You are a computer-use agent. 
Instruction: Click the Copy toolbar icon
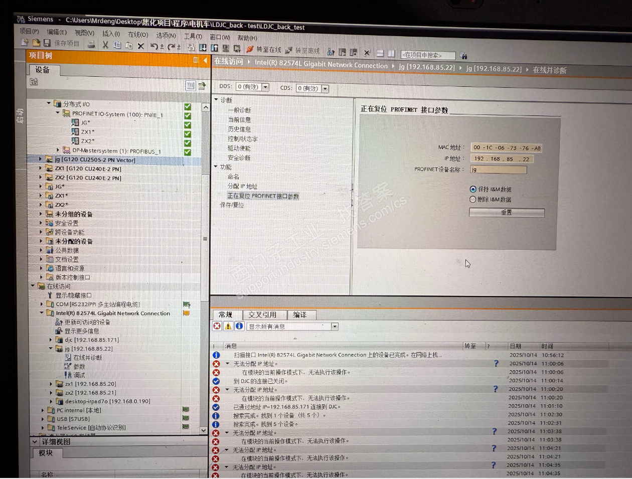(117, 45)
